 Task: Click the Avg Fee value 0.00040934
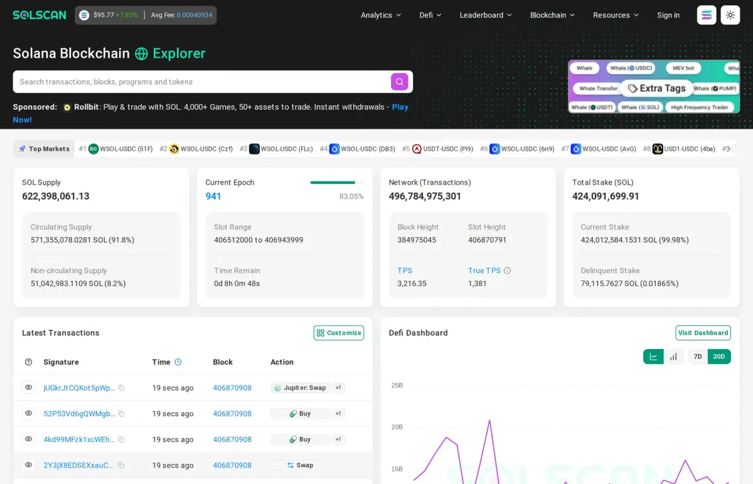[195, 15]
